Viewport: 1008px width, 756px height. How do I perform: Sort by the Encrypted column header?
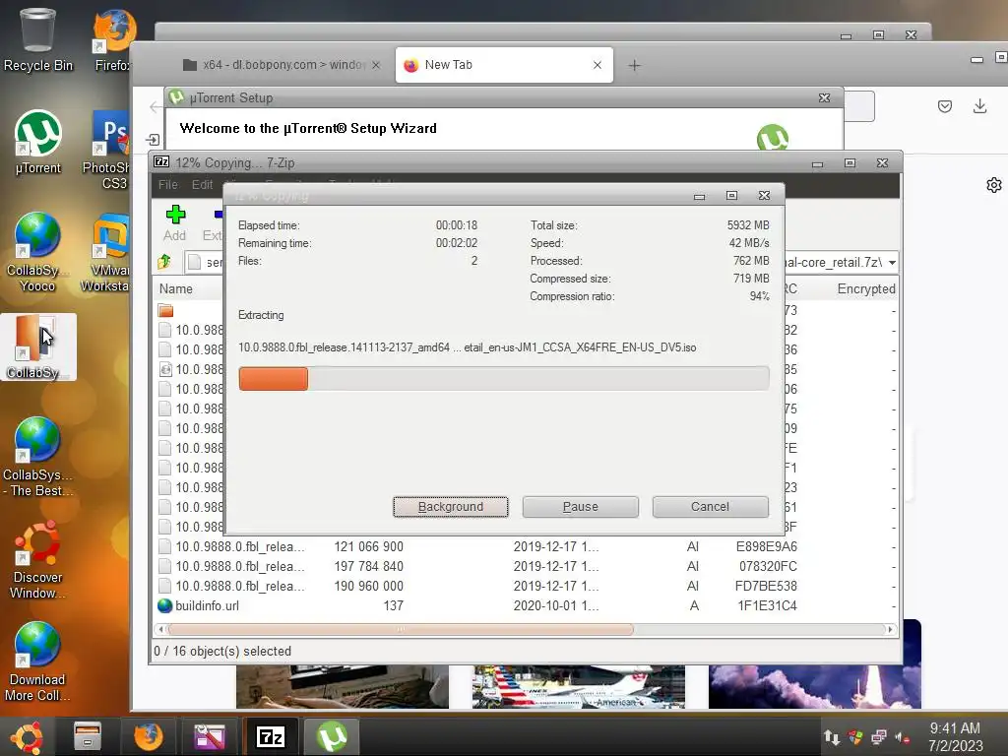(x=865, y=289)
